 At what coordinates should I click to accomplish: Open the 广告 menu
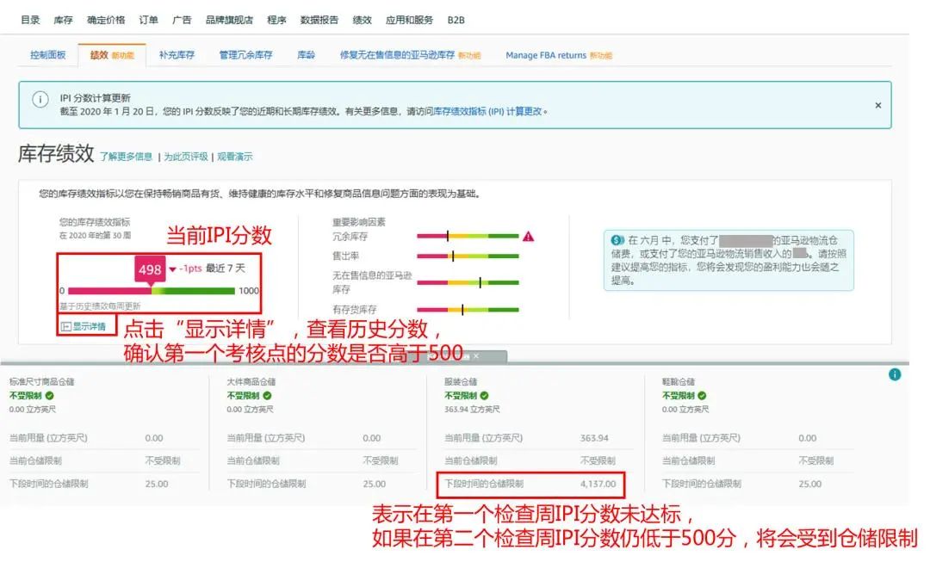(182, 20)
